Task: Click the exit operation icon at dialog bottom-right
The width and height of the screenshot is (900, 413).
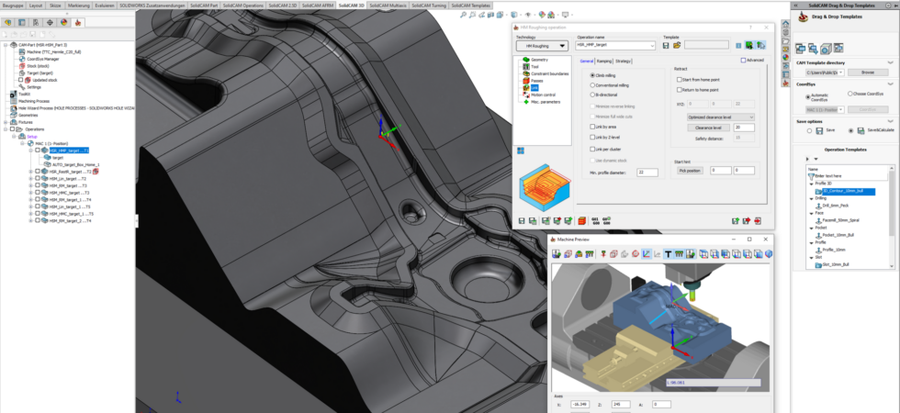Action: (x=758, y=220)
